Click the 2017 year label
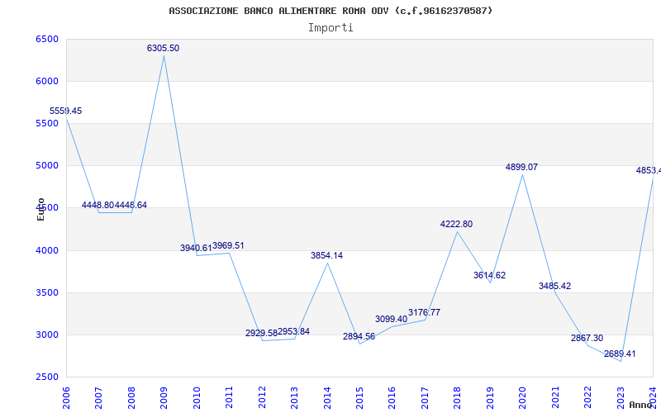This screenshot has height=413, width=661. [425, 397]
